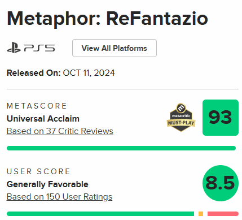This screenshot has height=220, width=242.
Task: Click the Released On label
Action: pos(33,73)
